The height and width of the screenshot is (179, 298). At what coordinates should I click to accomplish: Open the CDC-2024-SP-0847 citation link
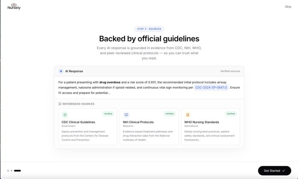(211, 87)
